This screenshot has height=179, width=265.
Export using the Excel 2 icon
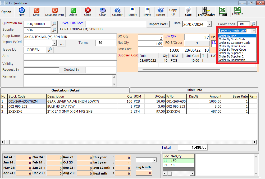237,12
